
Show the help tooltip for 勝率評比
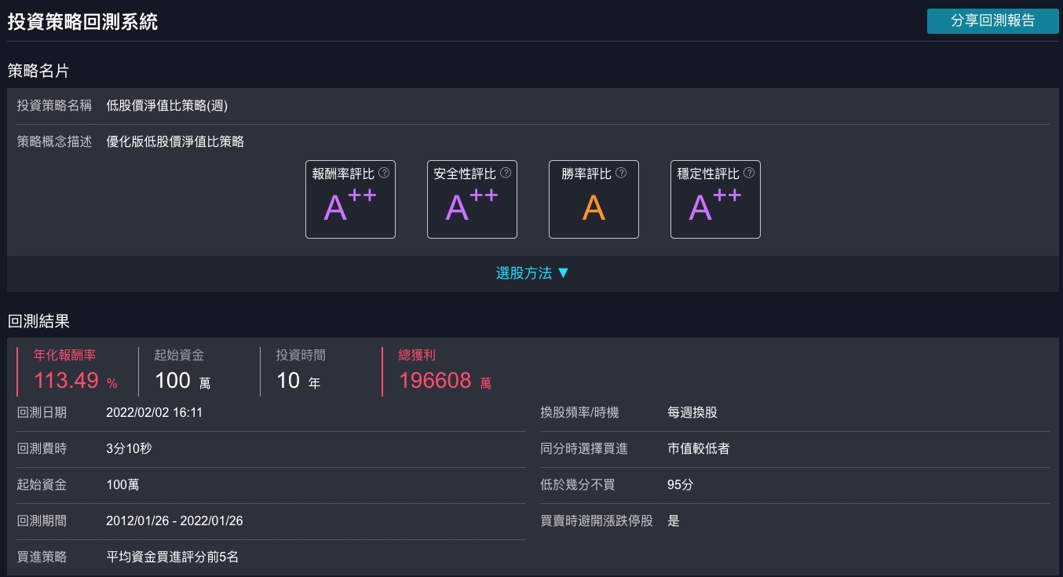(621, 173)
